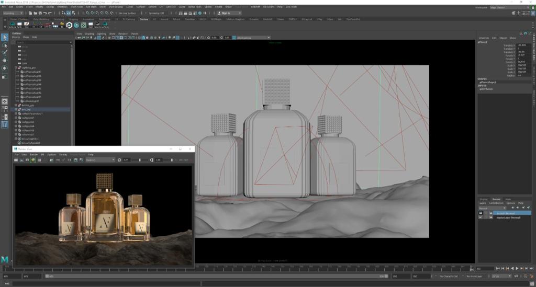Image resolution: width=536 pixels, height=287 pixels.
Task: Activate the Move tool in toolbox
Action: click(x=5, y=61)
